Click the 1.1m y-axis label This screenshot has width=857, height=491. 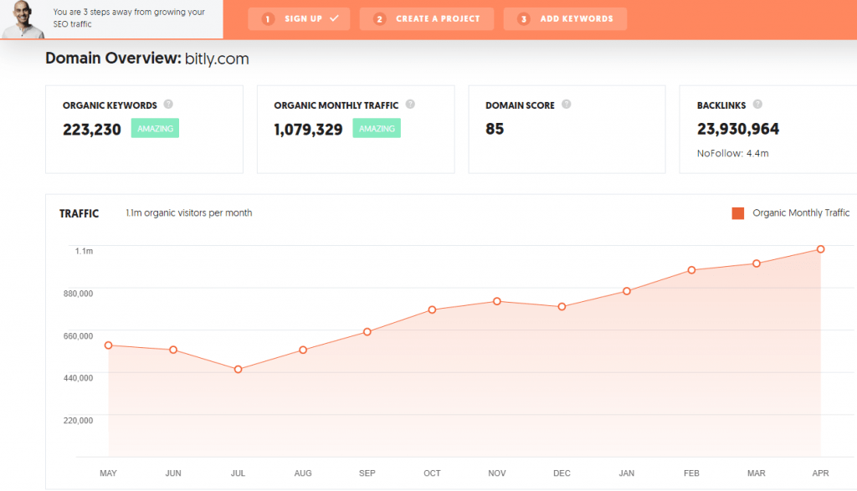point(85,251)
